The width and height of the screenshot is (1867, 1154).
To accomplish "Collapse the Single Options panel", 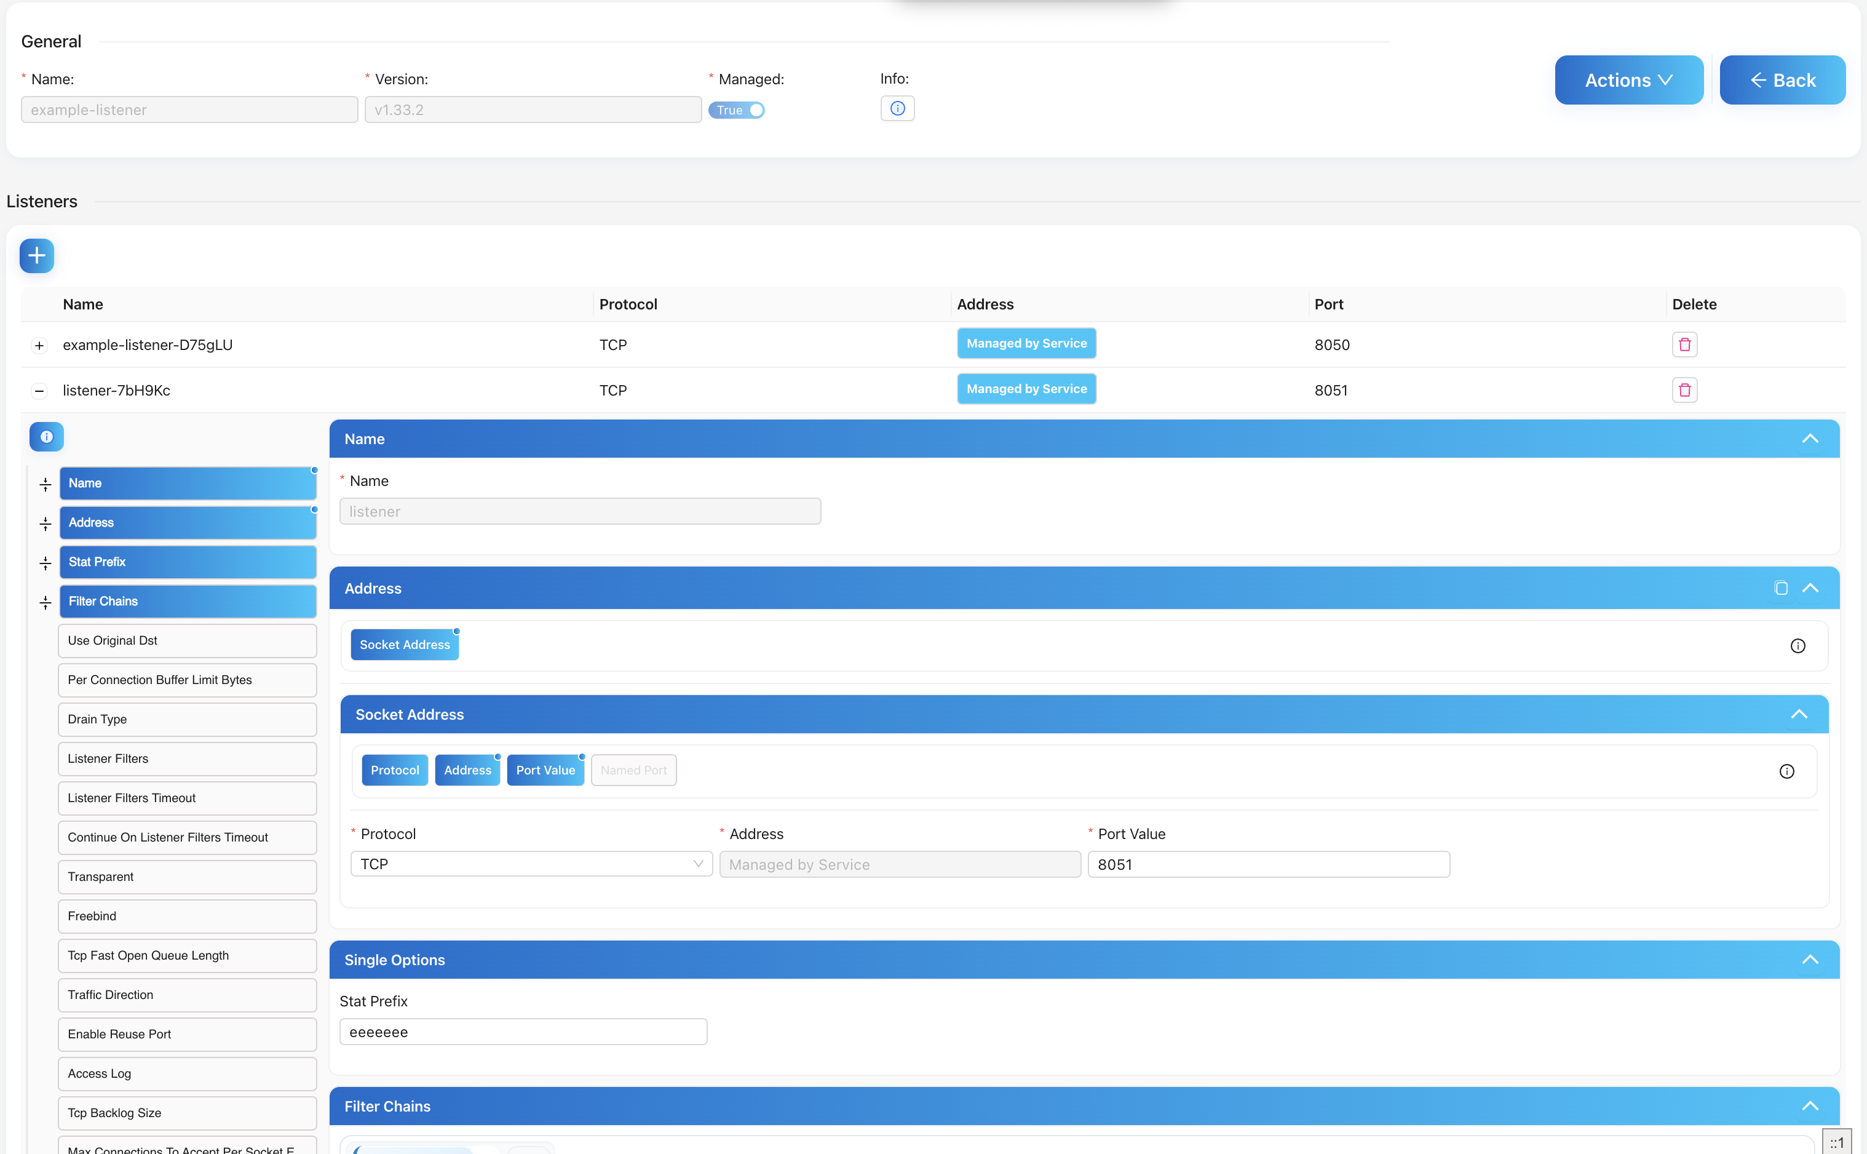I will [x=1809, y=960].
